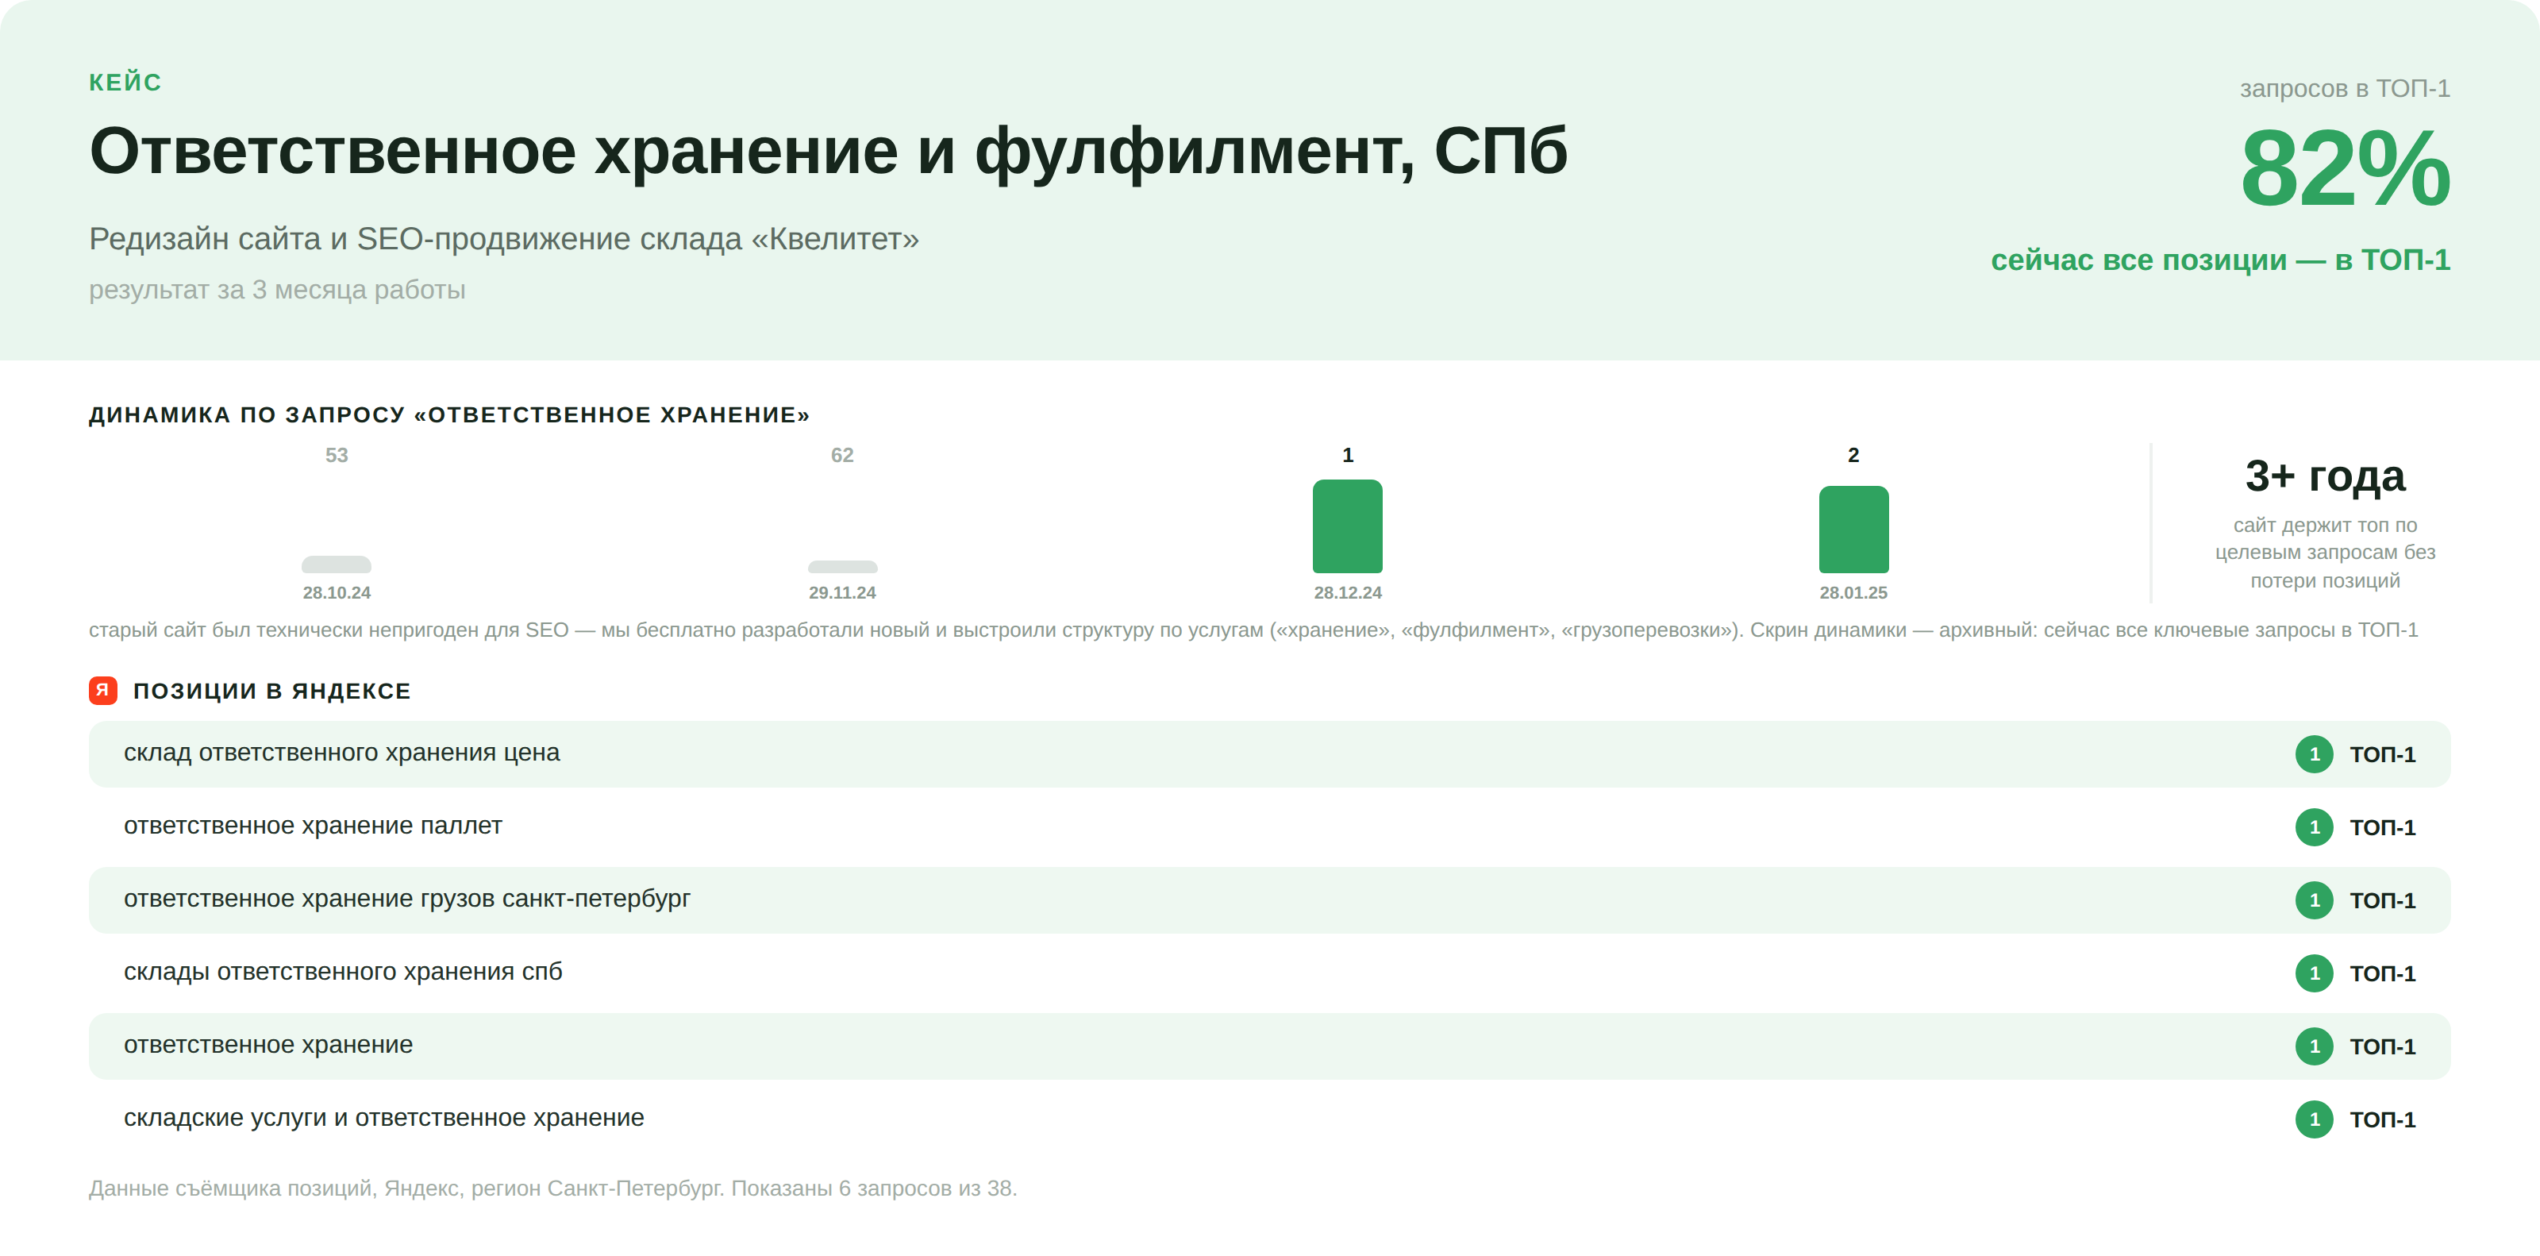This screenshot has width=2540, height=1256.
Task: Click the green badge in row 'склад ответственного хранения цена'
Action: click(x=2313, y=754)
